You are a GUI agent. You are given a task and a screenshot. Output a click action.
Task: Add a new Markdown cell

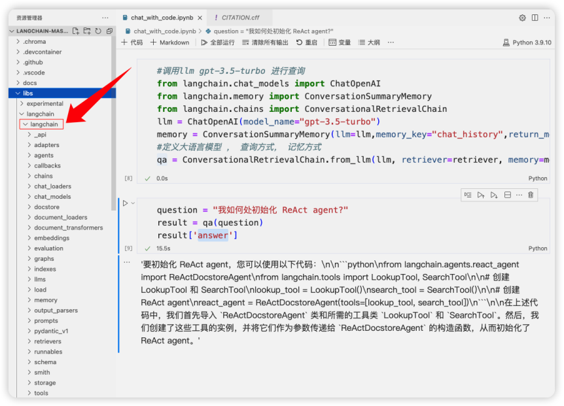pos(169,42)
